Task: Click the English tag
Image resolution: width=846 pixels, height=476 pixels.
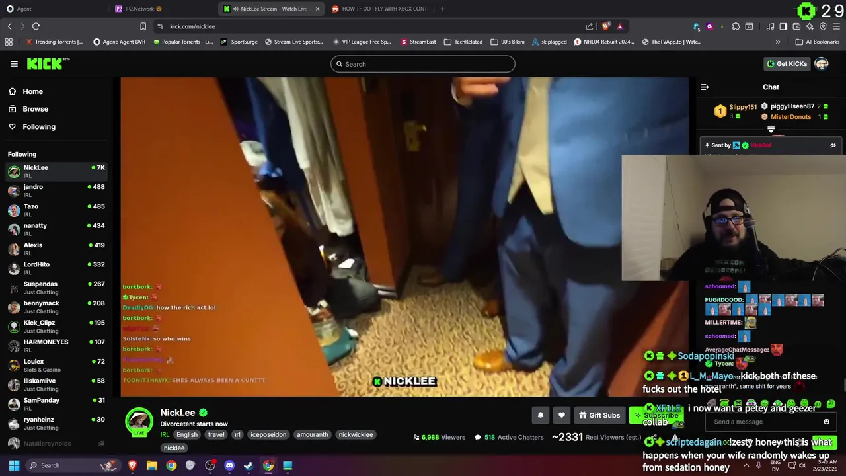Action: point(187,434)
